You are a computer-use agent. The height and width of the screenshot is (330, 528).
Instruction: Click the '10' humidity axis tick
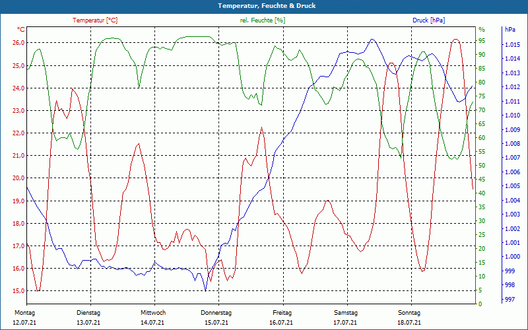pyautogui.click(x=482, y=277)
